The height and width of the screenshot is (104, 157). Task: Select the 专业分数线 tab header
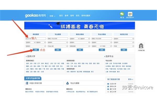pos(102,34)
